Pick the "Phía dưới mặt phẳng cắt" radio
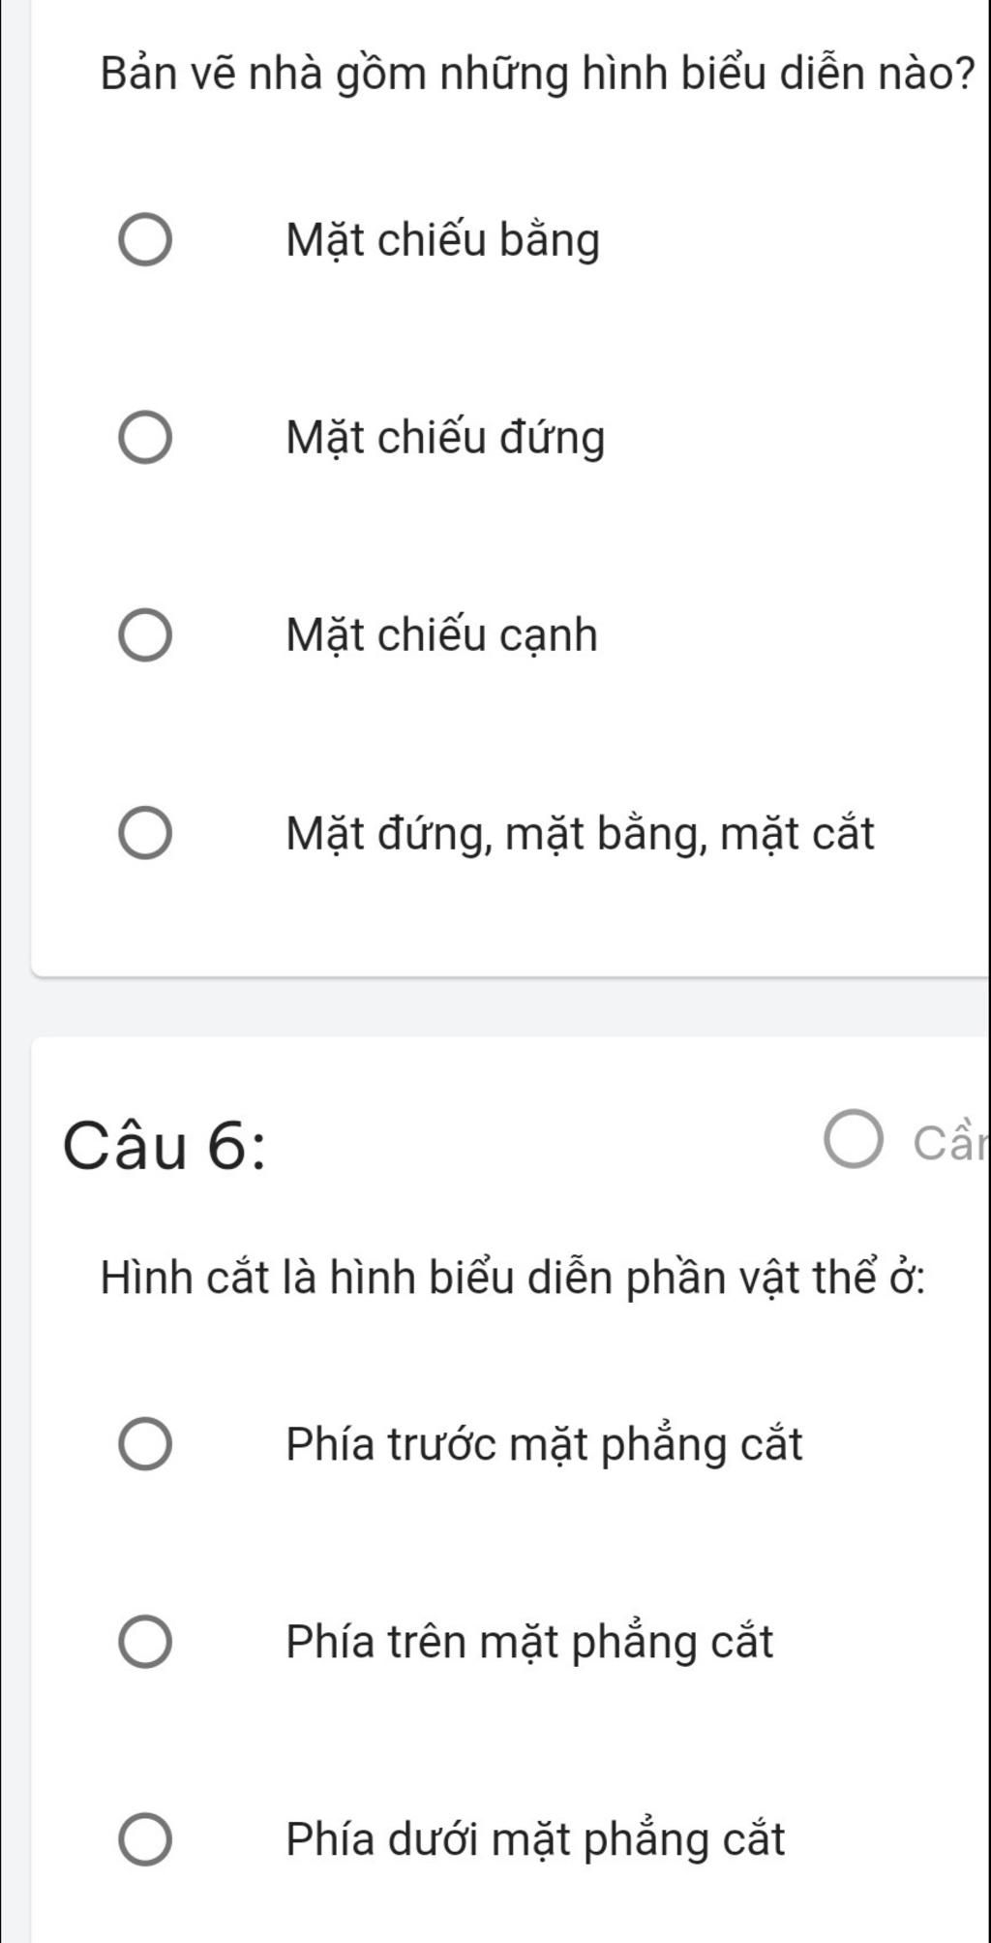This screenshot has width=991, height=1943. (145, 1839)
